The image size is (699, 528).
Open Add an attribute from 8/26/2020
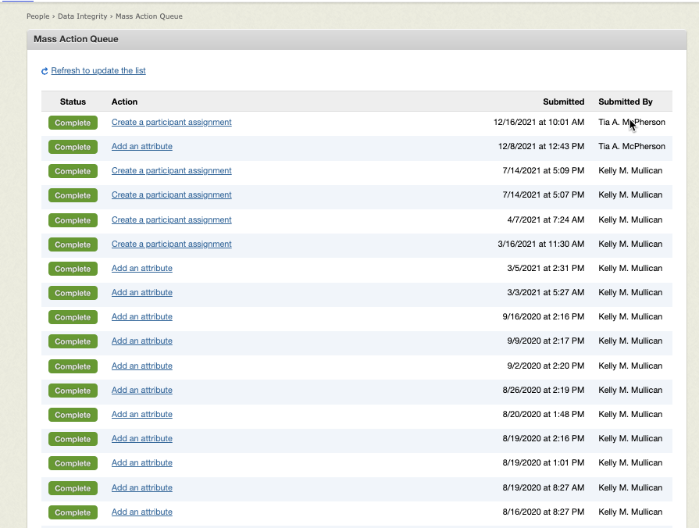[142, 390]
